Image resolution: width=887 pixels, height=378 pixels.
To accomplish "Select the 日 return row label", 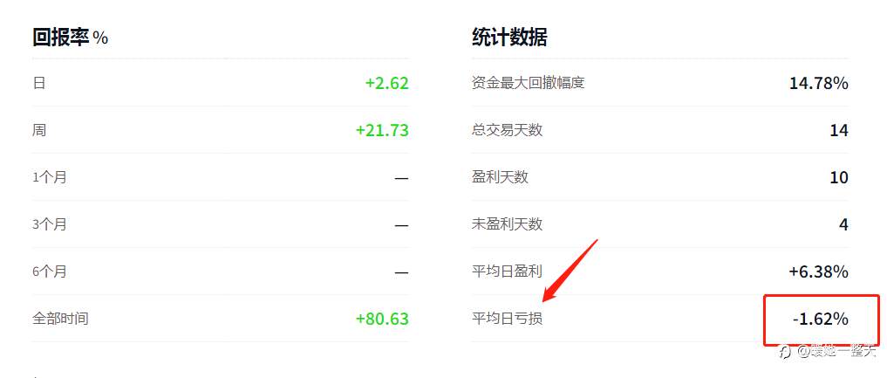I will [39, 83].
